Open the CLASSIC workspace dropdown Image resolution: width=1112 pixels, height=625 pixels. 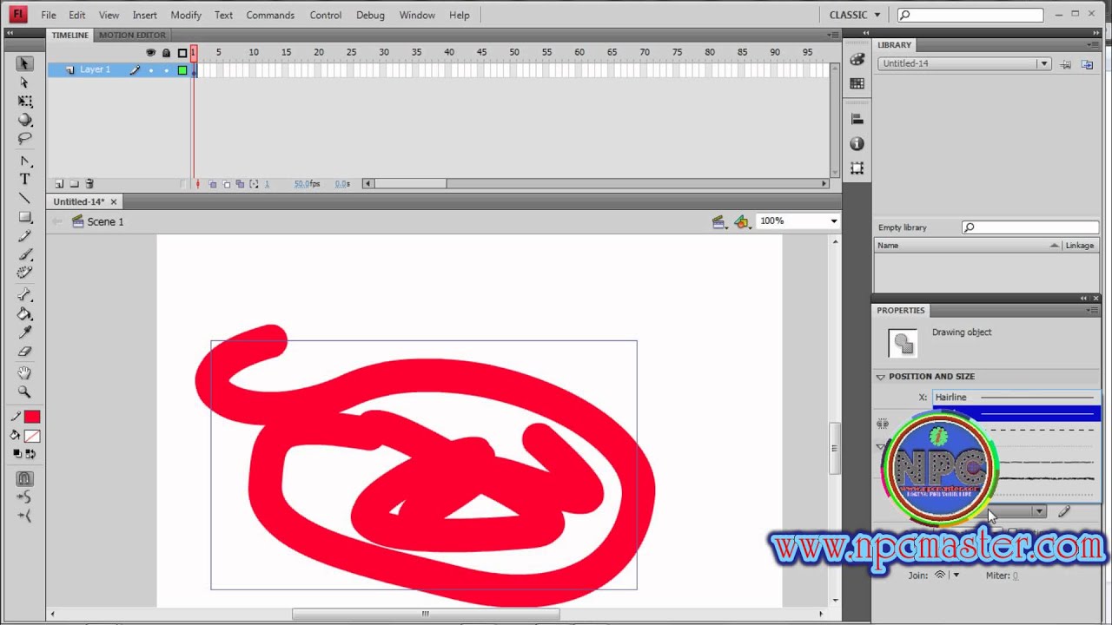[x=855, y=15]
